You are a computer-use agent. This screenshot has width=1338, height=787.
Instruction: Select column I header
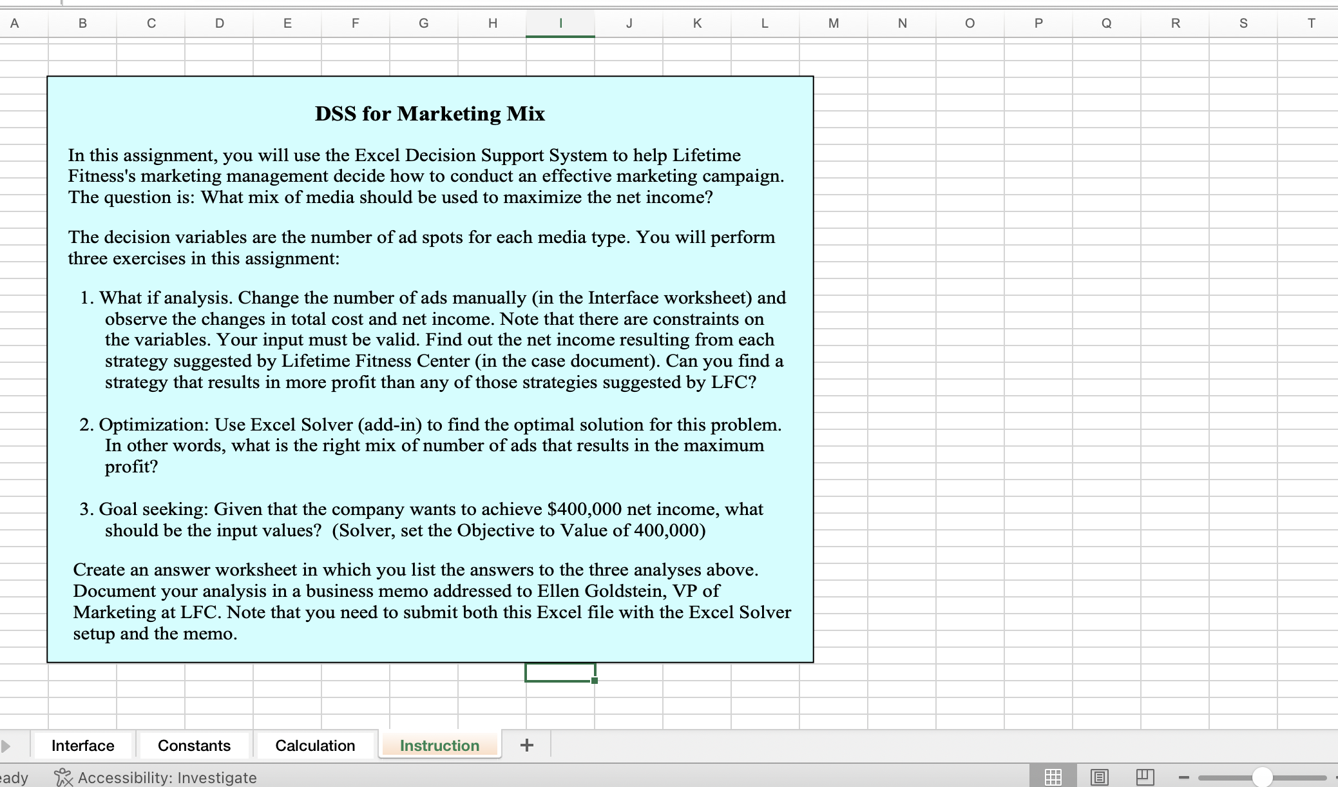coord(560,24)
